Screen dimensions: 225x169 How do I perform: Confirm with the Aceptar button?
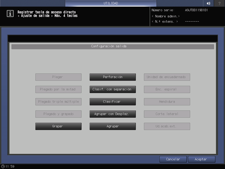pyautogui.click(x=201, y=159)
